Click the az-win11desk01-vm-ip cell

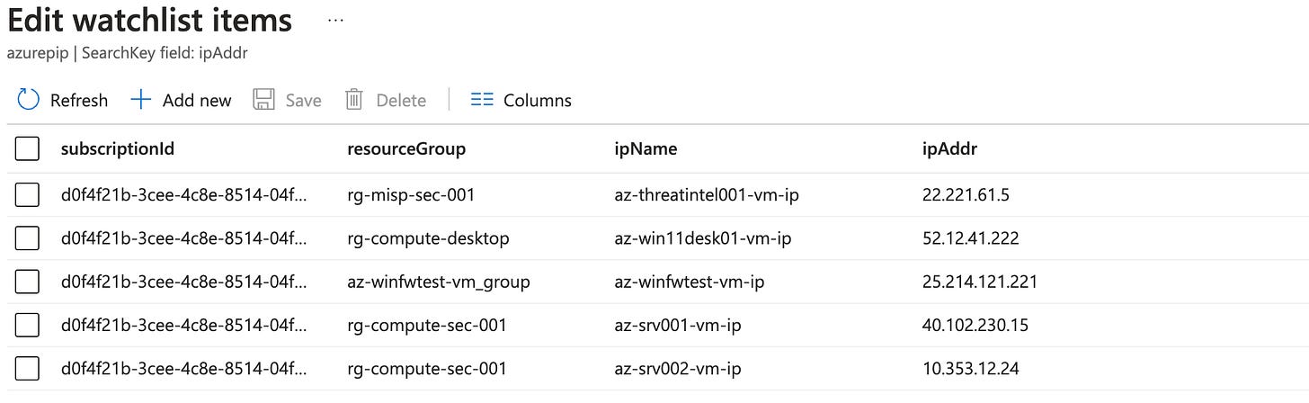[x=702, y=238]
